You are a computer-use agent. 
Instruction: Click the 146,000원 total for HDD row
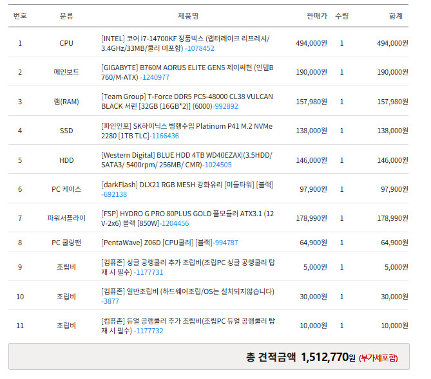tap(392, 160)
